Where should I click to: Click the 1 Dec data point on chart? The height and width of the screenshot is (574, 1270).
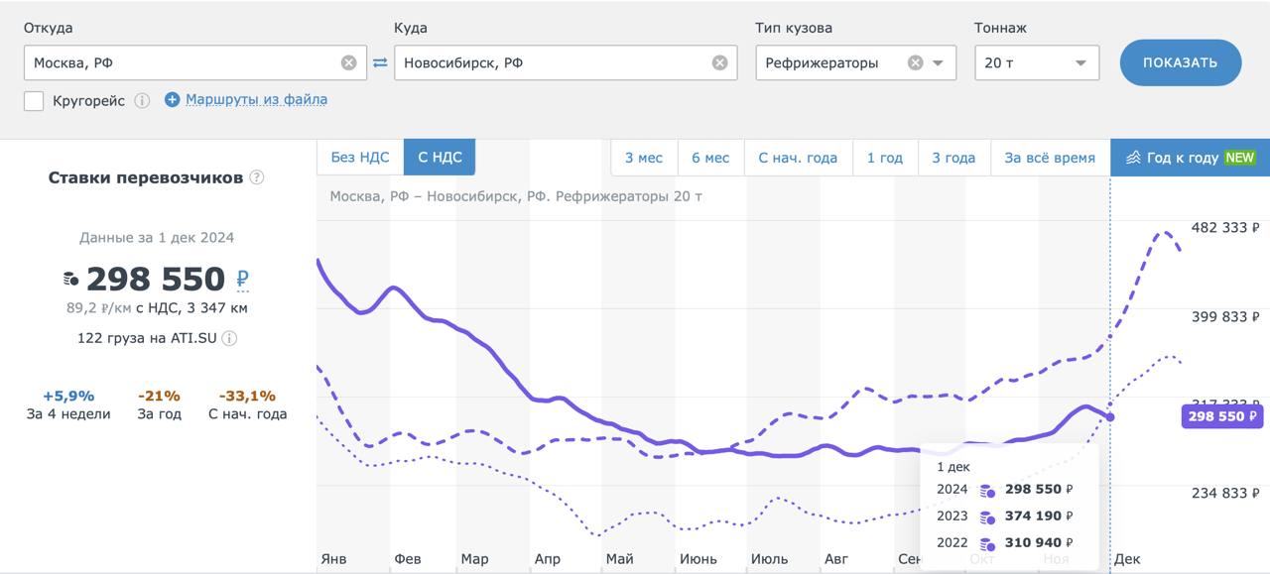(x=1110, y=416)
